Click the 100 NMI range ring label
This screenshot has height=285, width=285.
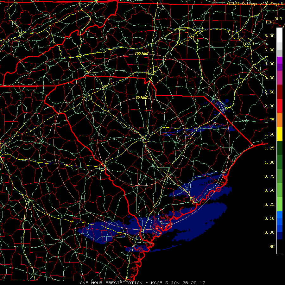142,54
